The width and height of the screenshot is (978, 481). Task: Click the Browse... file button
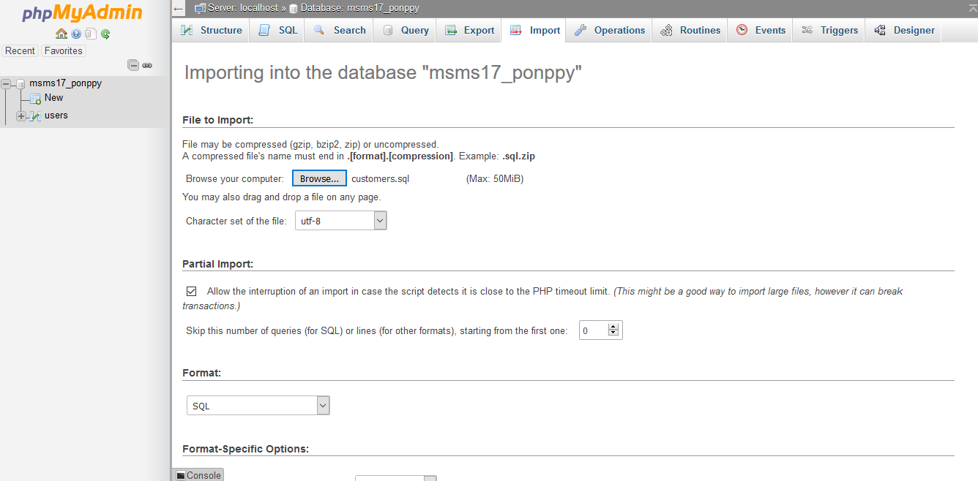click(319, 178)
